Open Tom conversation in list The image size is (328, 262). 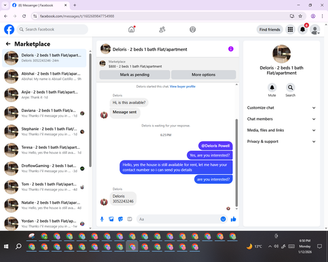[44, 187]
